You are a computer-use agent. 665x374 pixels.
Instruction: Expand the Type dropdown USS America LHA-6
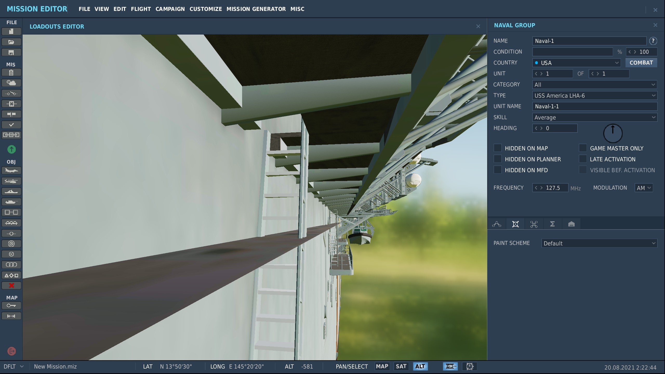click(595, 96)
